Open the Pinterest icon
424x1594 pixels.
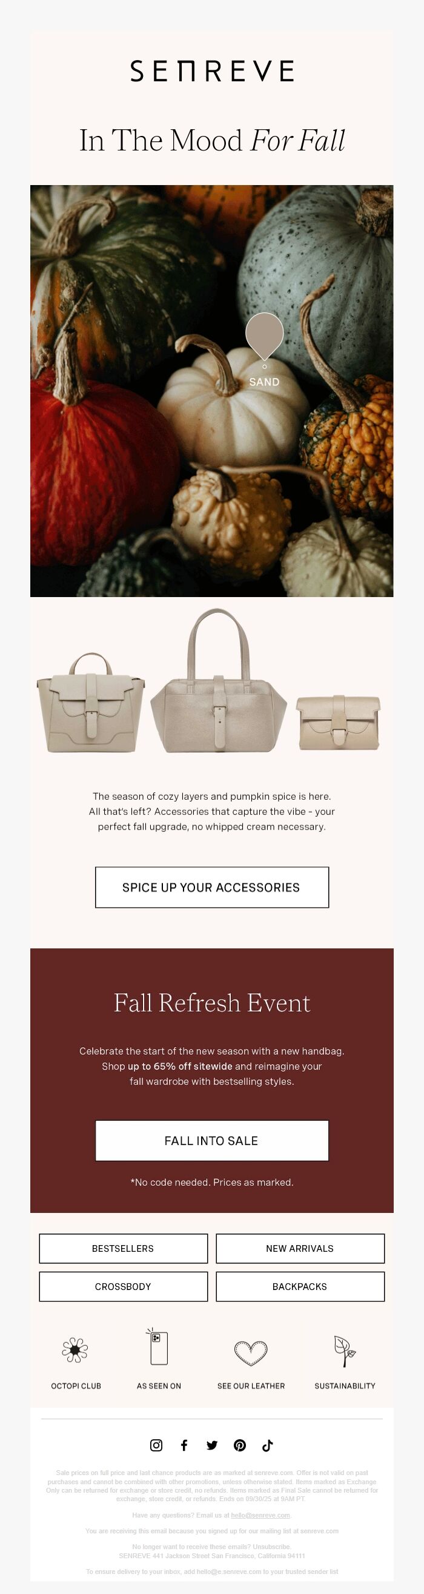[x=240, y=1445]
